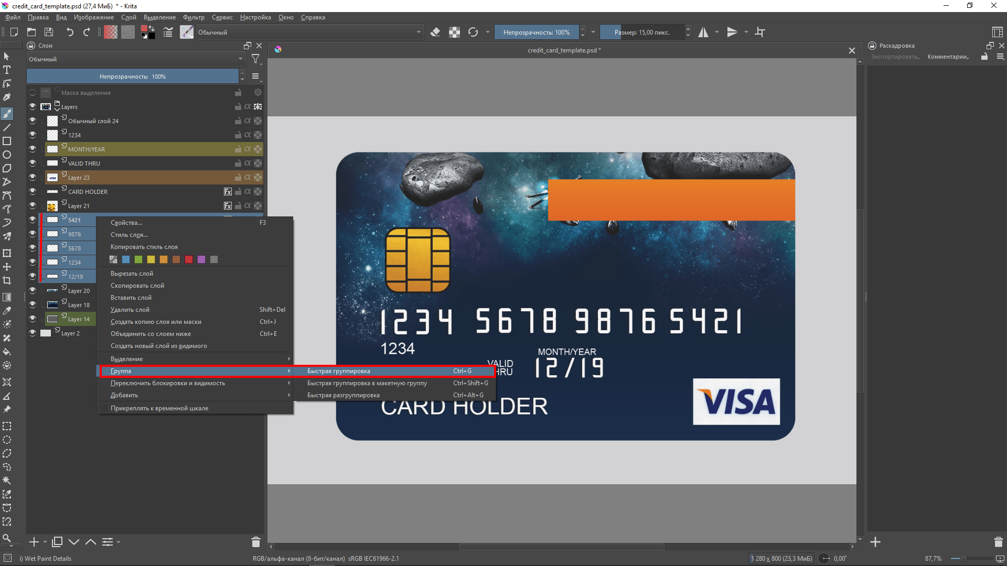The height and width of the screenshot is (566, 1007).
Task: Save document with the floppy icon
Action: (x=49, y=32)
